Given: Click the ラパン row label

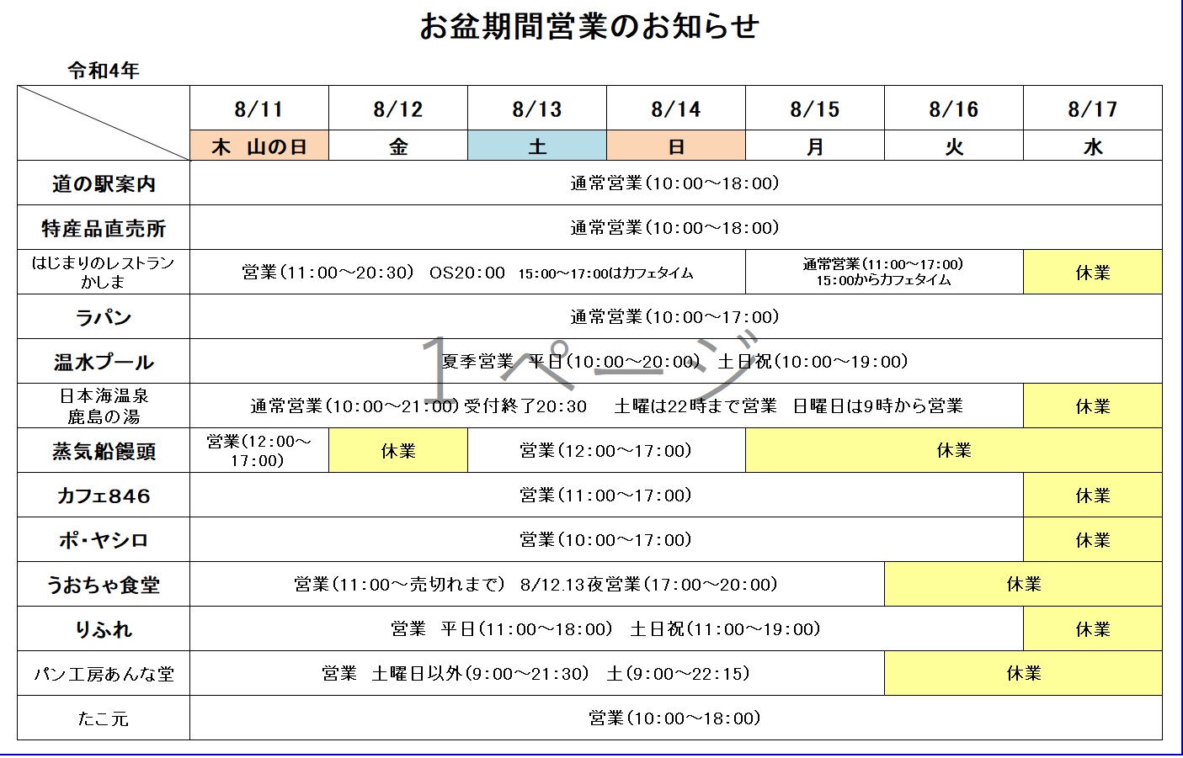Looking at the screenshot, I should (x=104, y=317).
